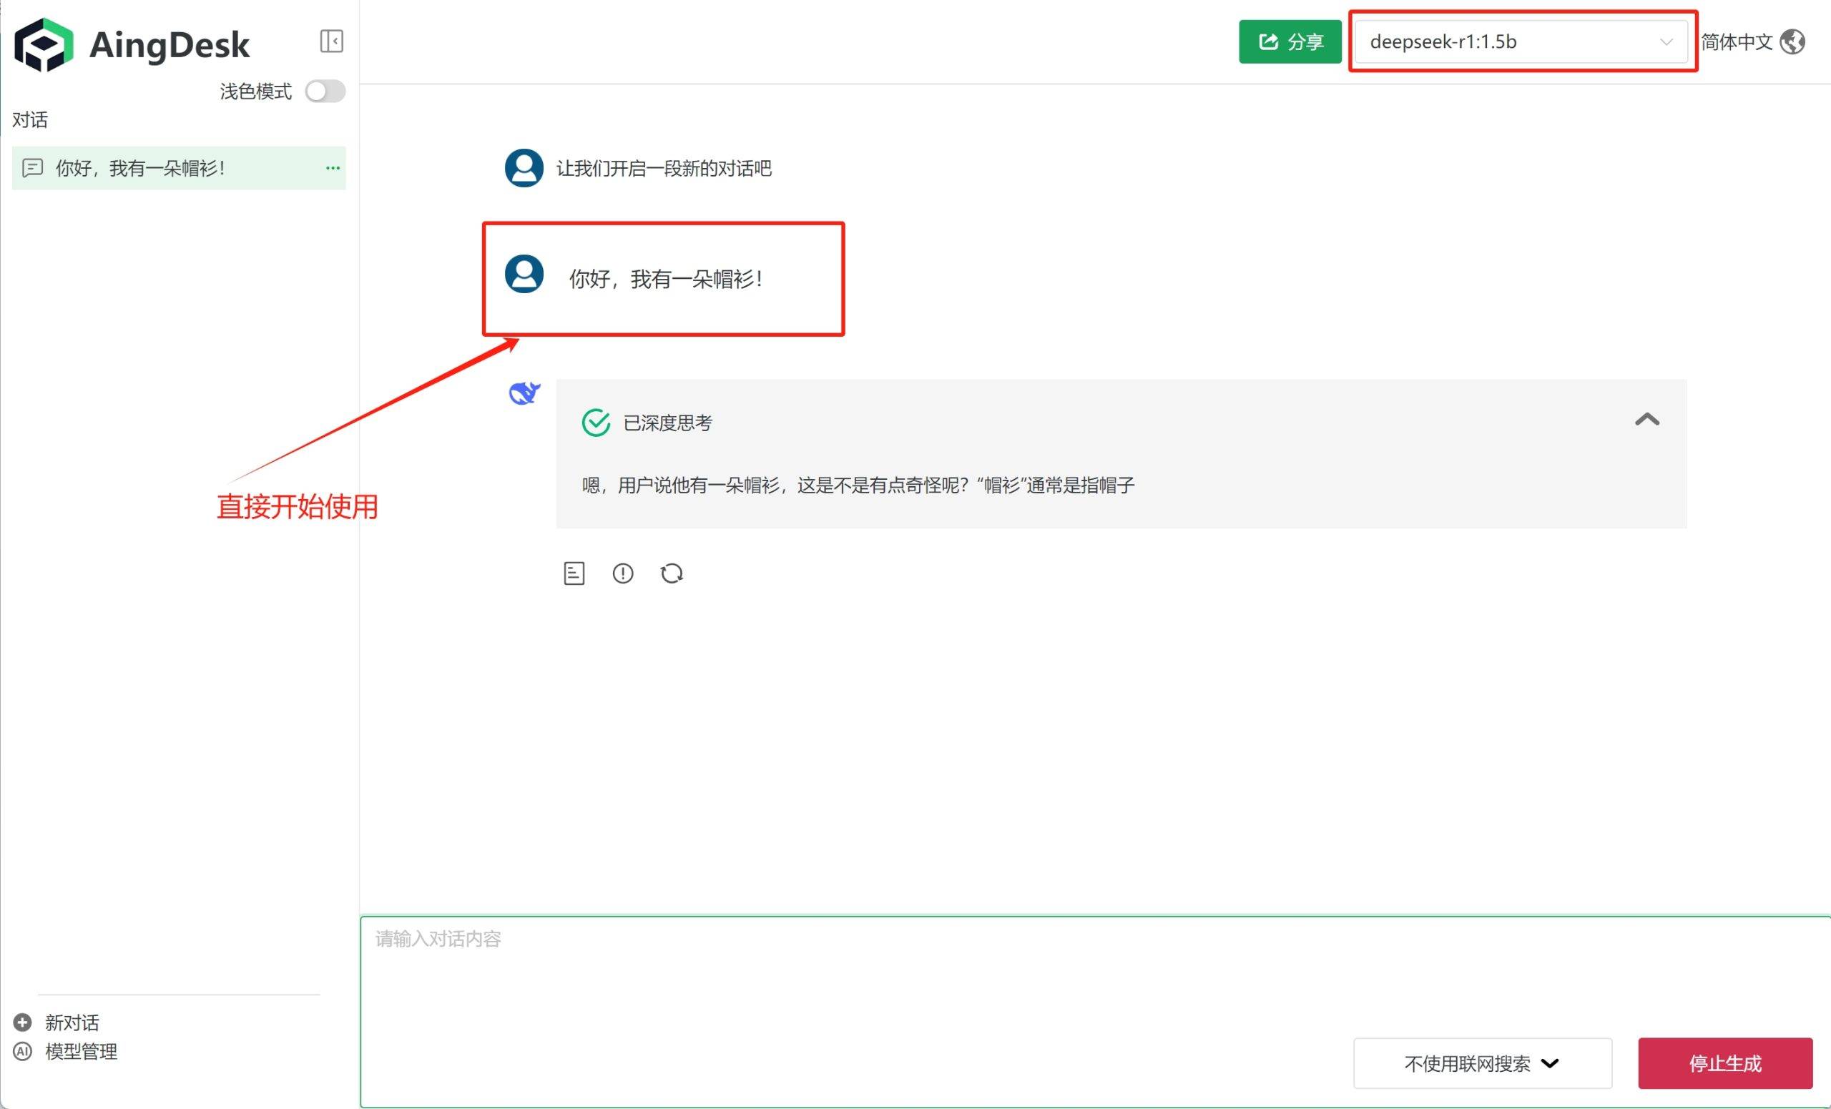Click plus icon for new conversation

coord(23,1022)
